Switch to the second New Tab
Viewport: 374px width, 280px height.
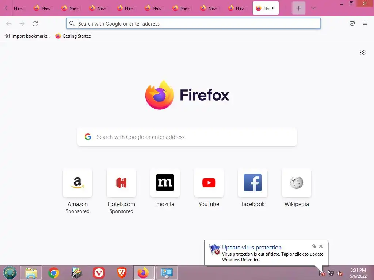(43, 8)
